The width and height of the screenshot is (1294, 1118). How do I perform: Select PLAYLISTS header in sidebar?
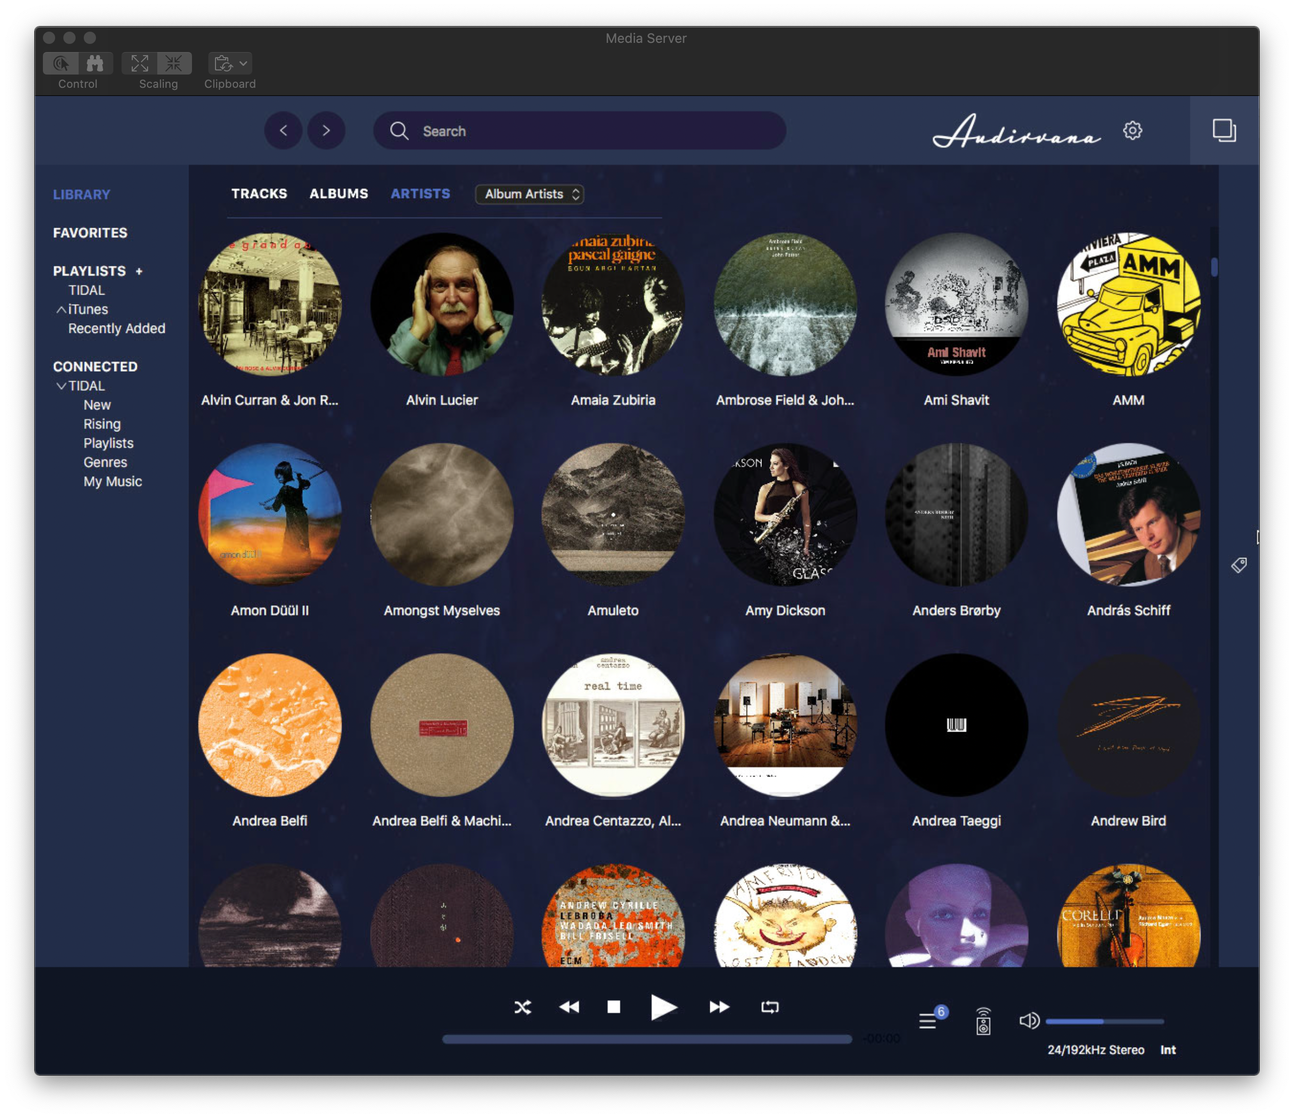(89, 271)
